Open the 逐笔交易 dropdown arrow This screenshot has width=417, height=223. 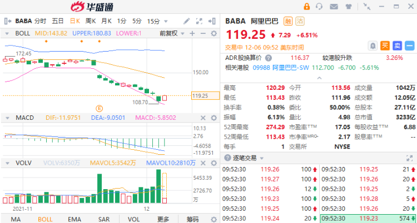click(x=262, y=159)
